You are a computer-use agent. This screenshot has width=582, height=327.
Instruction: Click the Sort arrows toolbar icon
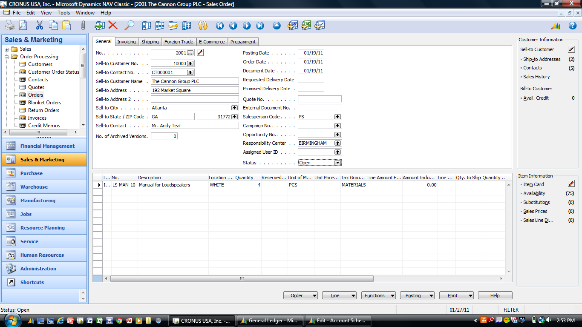coord(203,26)
